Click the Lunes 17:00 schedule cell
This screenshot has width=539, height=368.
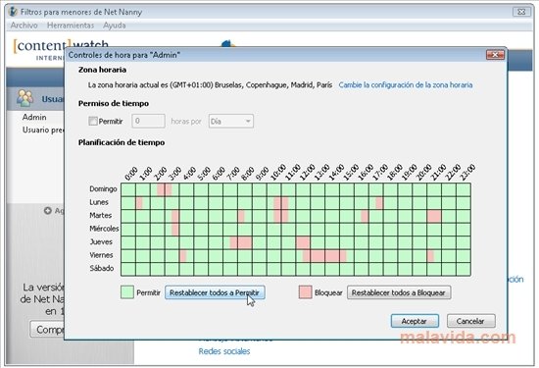coord(376,203)
